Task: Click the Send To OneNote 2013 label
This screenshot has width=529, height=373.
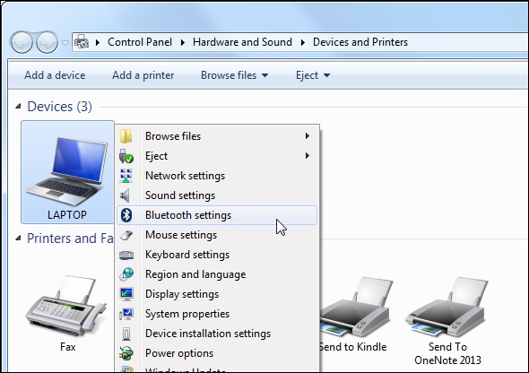Action: pos(447,353)
